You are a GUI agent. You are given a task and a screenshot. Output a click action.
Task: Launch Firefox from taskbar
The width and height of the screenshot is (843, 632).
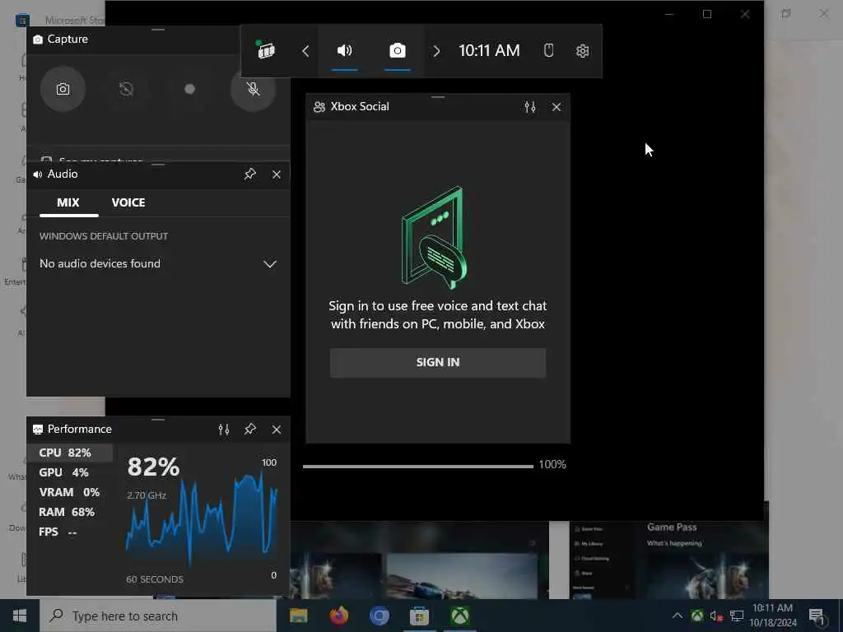click(338, 616)
